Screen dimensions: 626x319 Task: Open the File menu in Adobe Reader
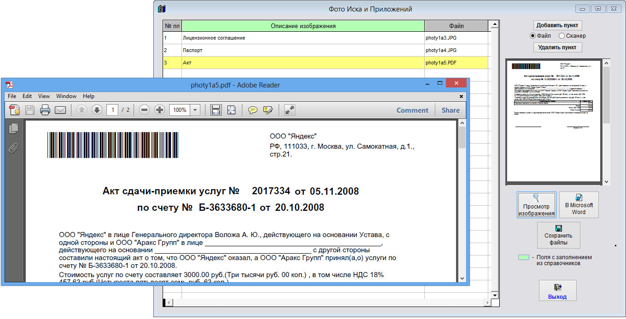pyautogui.click(x=12, y=96)
